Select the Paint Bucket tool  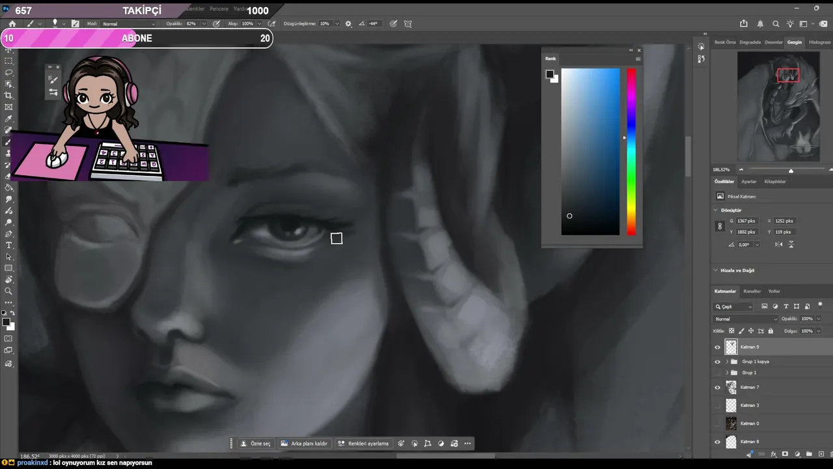click(x=8, y=188)
